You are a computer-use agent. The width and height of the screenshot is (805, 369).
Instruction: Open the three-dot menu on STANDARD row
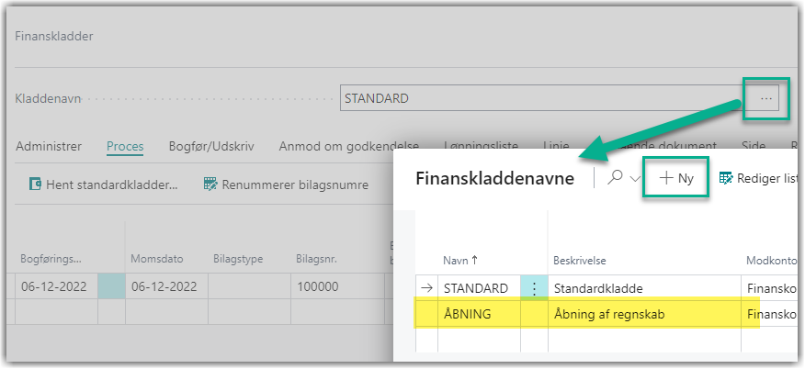coord(534,288)
